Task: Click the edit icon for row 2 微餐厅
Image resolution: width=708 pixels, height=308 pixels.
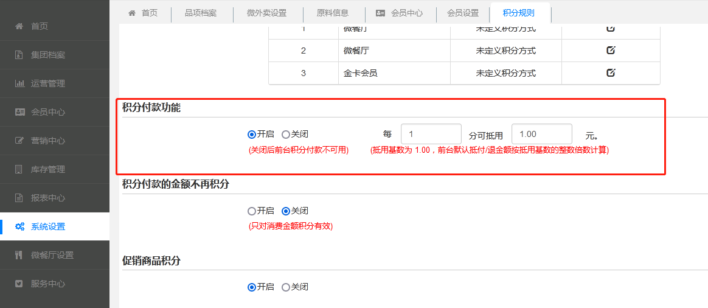Action: (x=611, y=51)
